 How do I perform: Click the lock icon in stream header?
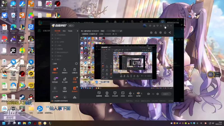(x=156, y=32)
